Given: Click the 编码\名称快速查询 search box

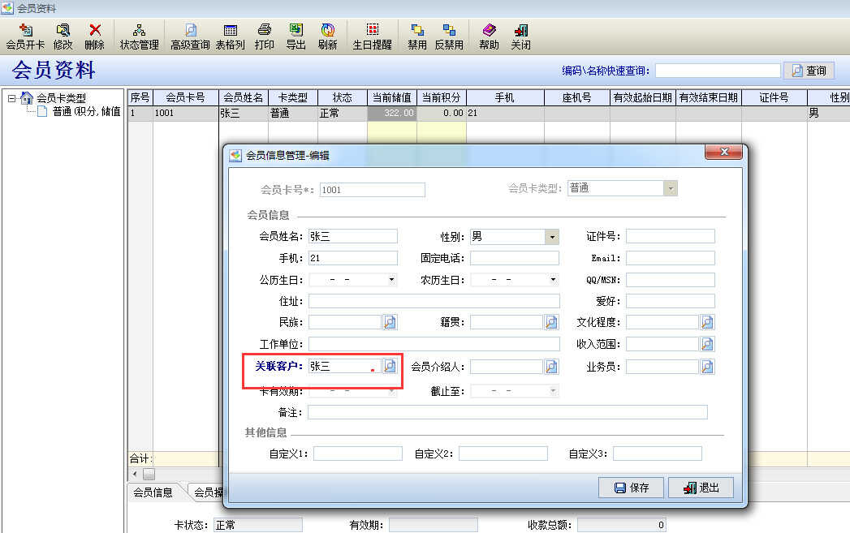Looking at the screenshot, I should point(718,71).
